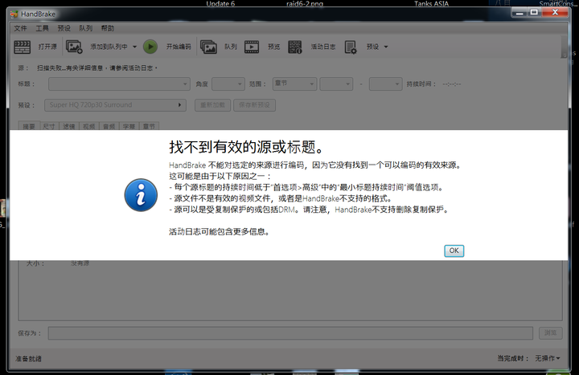Click the blue info icon in the dialog
The image size is (579, 375).
pos(141,195)
